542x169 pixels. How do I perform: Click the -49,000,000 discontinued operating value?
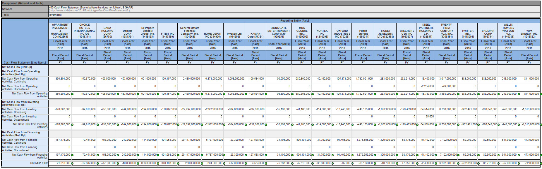click(449, 86)
